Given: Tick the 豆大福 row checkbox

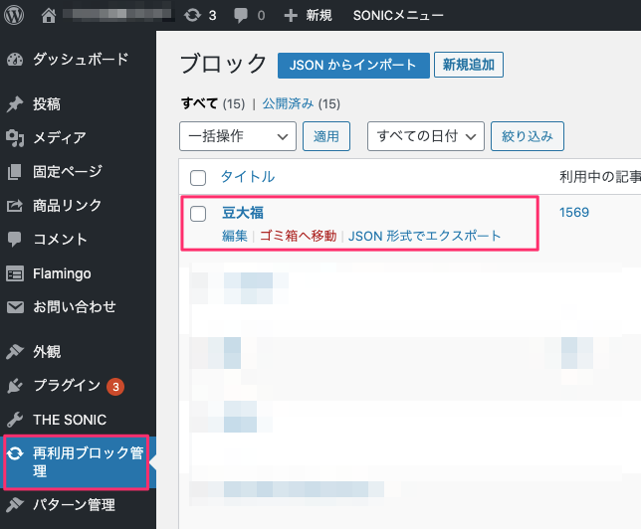Looking at the screenshot, I should pyautogui.click(x=198, y=214).
